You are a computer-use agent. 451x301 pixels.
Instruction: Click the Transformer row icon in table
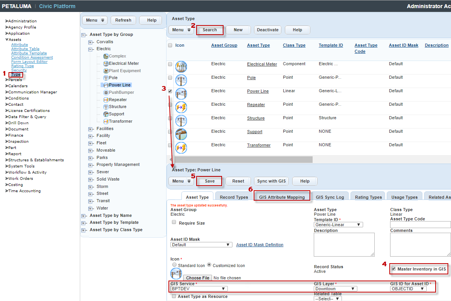(181, 148)
